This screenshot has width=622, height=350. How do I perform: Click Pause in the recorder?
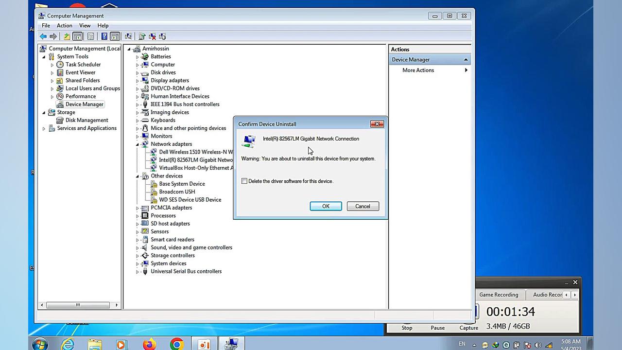pyautogui.click(x=437, y=328)
